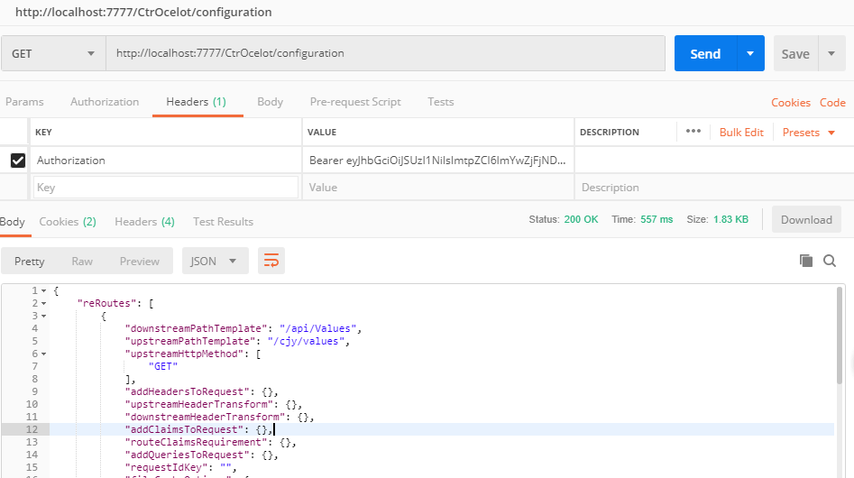Open the GET method dropdown
The width and height of the screenshot is (854, 478).
tap(52, 54)
